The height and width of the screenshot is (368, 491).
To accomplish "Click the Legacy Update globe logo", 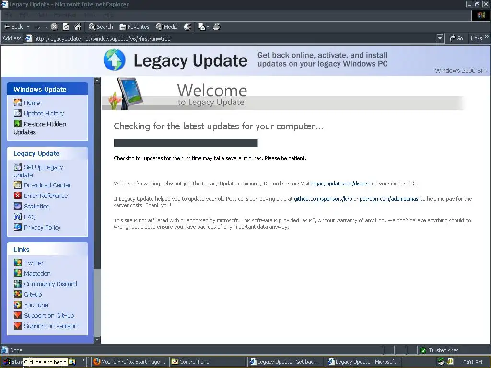I will [114, 60].
